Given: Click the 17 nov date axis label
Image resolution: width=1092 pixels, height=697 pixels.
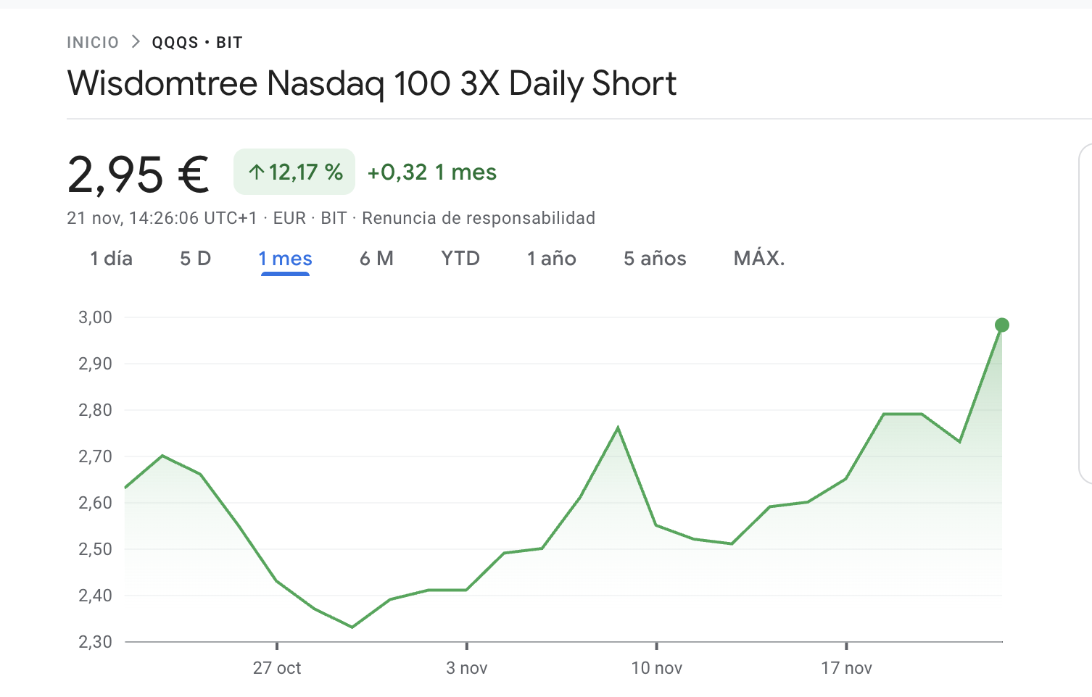Looking at the screenshot, I should (846, 668).
